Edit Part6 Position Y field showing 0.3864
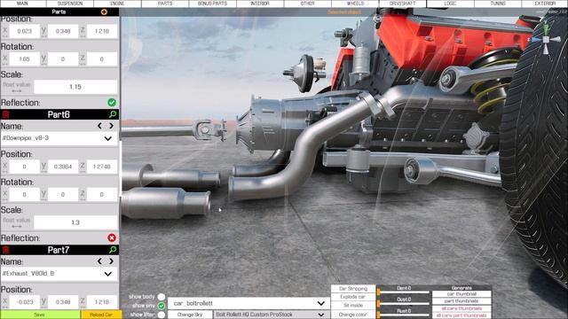Viewport: 568px width, 319px height. point(63,167)
